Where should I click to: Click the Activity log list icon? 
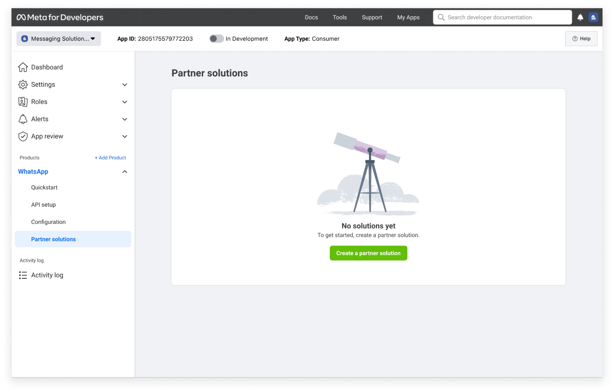(23, 275)
